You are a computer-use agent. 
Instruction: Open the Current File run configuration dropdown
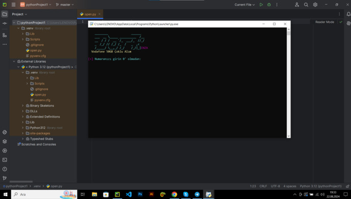point(245,5)
